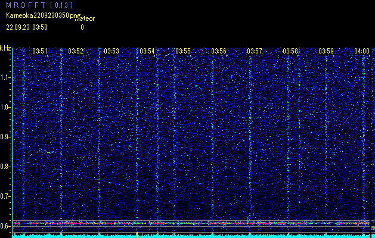Viewport: 375px width, 238px height.
Task: Click the 03:57 time marker
Action: point(255,51)
